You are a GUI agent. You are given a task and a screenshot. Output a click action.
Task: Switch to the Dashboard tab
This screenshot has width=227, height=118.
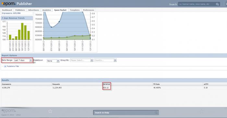[x=7, y=10]
